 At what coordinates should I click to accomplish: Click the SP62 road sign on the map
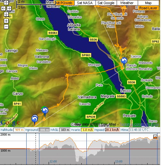(x=156, y=41)
